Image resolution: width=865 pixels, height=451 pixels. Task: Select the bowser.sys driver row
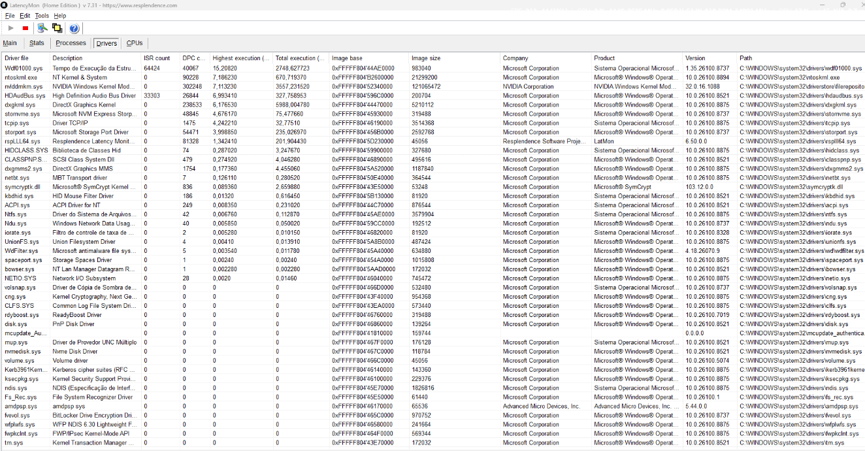coord(432,269)
